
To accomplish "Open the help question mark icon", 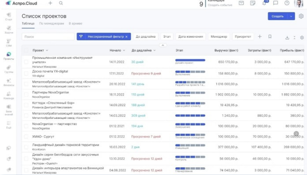I will tap(287, 3).
